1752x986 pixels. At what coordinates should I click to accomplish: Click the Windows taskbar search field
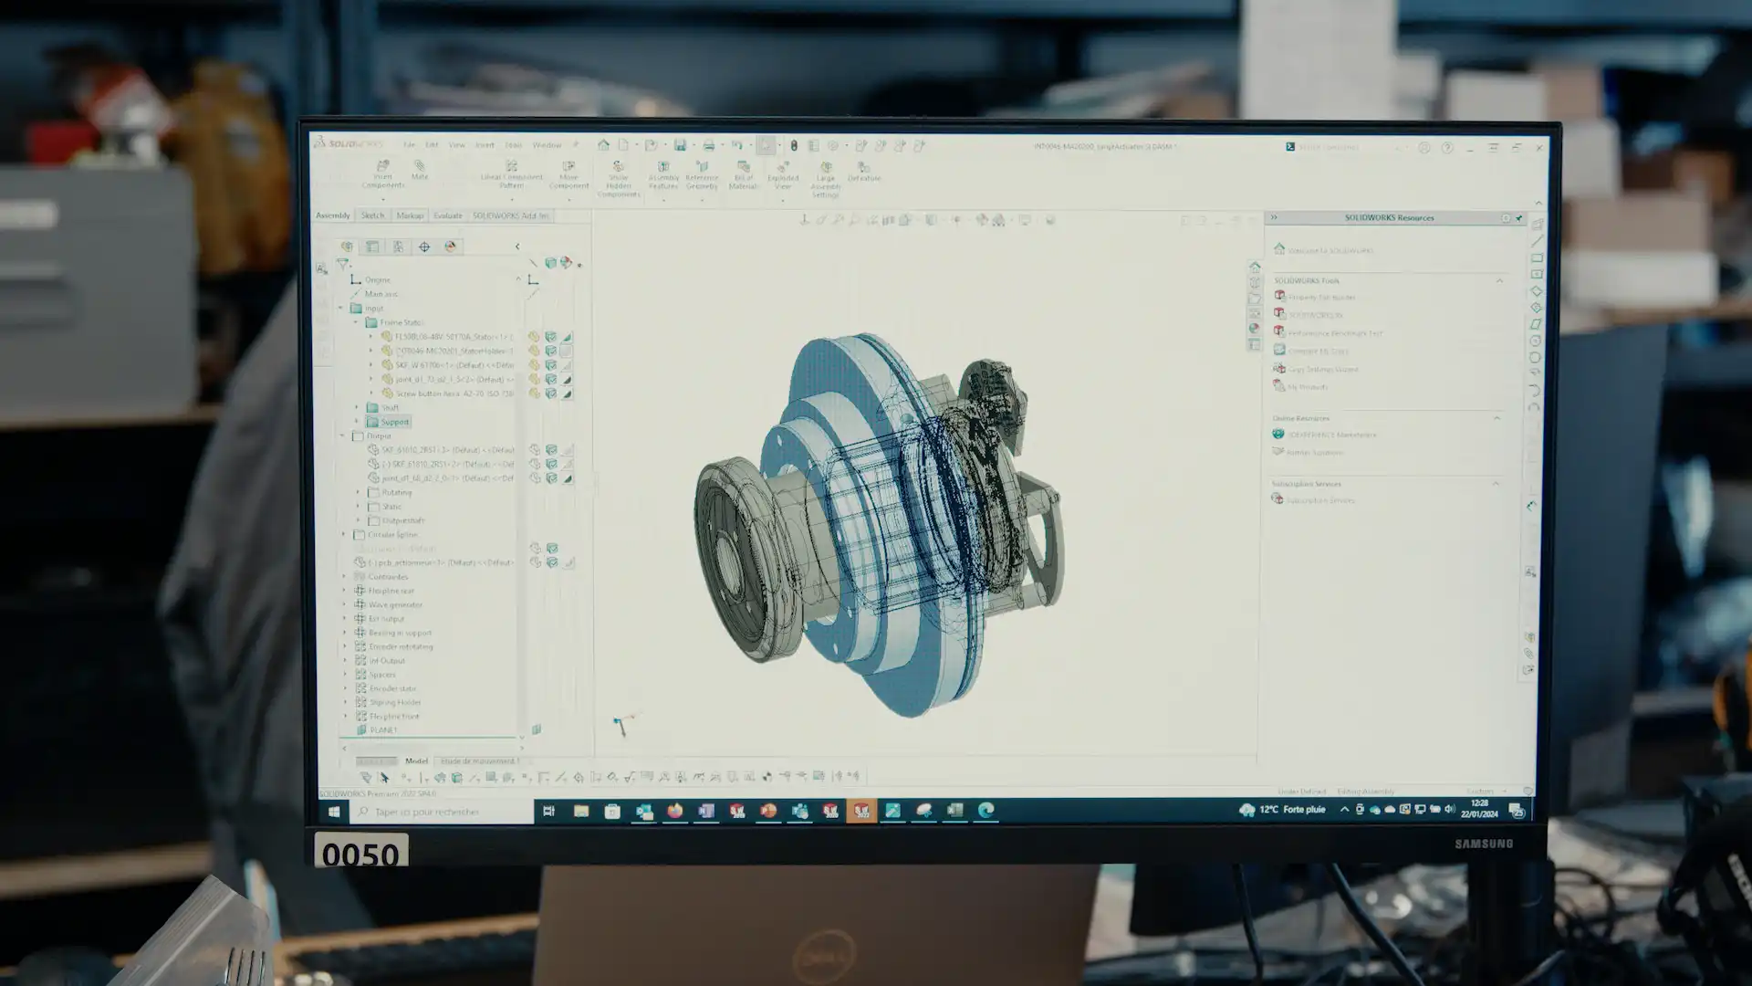[443, 812]
